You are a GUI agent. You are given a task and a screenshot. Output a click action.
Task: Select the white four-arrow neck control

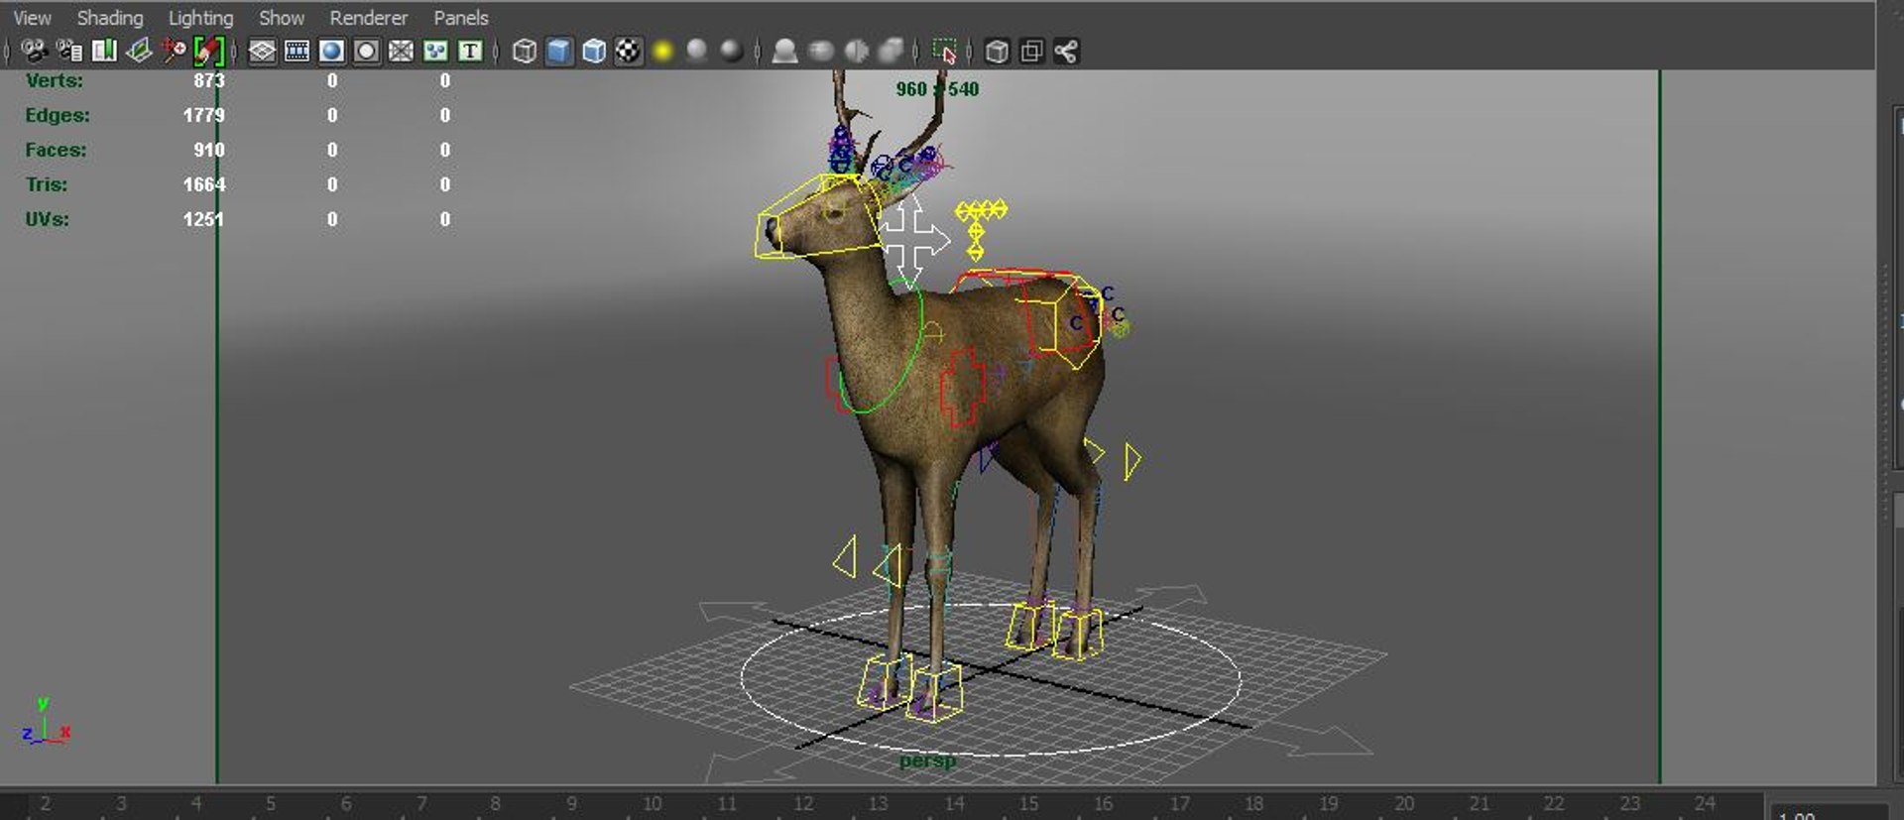click(912, 241)
